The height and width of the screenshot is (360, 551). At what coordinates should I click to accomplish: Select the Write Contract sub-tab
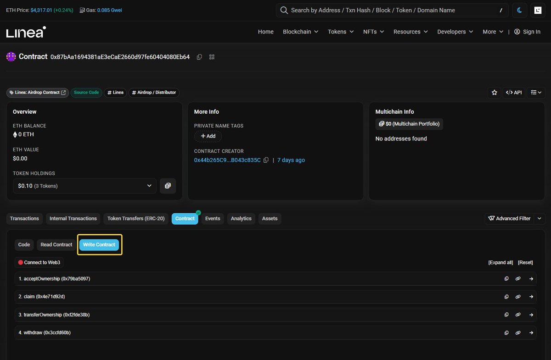point(99,245)
